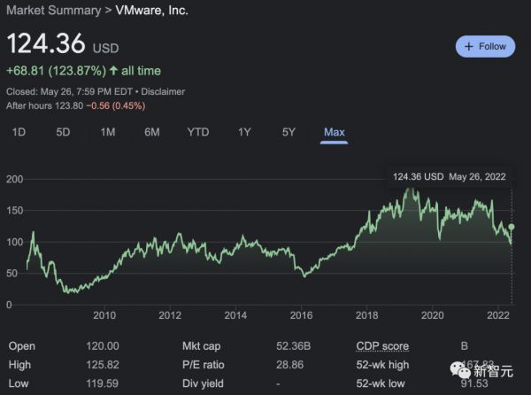Click the Follow button
The width and height of the screenshot is (531, 395).
tap(484, 46)
